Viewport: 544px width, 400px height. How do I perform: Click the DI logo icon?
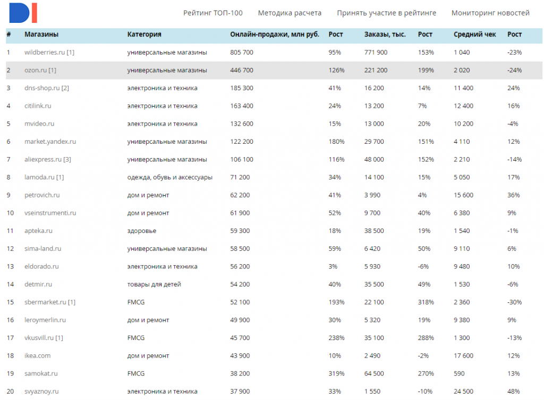23,13
